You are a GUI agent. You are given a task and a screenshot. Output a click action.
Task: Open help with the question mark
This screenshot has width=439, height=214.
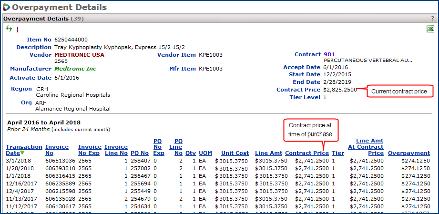[x=432, y=19]
